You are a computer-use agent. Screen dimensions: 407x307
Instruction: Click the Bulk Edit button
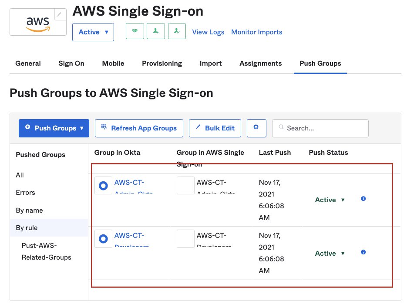pyautogui.click(x=215, y=128)
